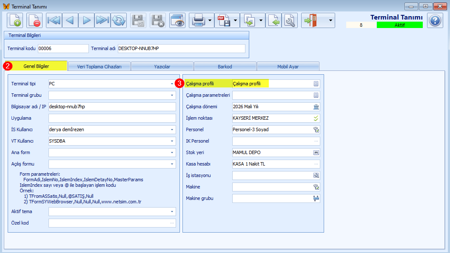This screenshot has width=450, height=253.
Task: Click the Terminal adı input field
Action: (181, 49)
